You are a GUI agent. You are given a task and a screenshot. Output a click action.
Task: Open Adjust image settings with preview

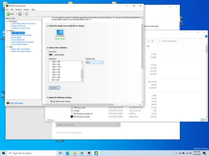click(23, 24)
